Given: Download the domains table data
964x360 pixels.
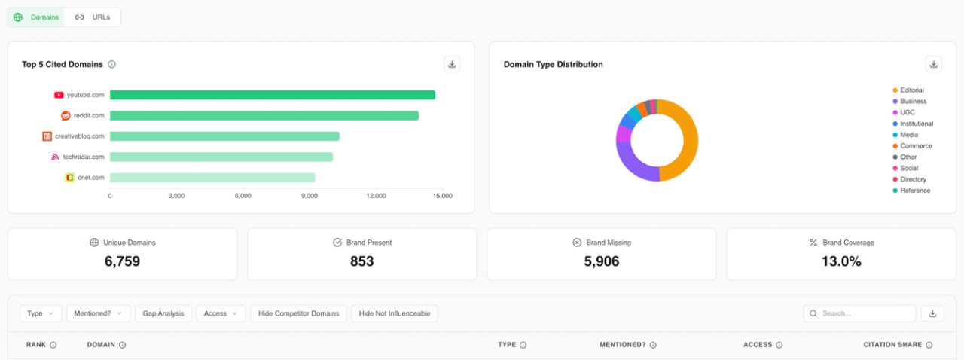Looking at the screenshot, I should pyautogui.click(x=932, y=313).
